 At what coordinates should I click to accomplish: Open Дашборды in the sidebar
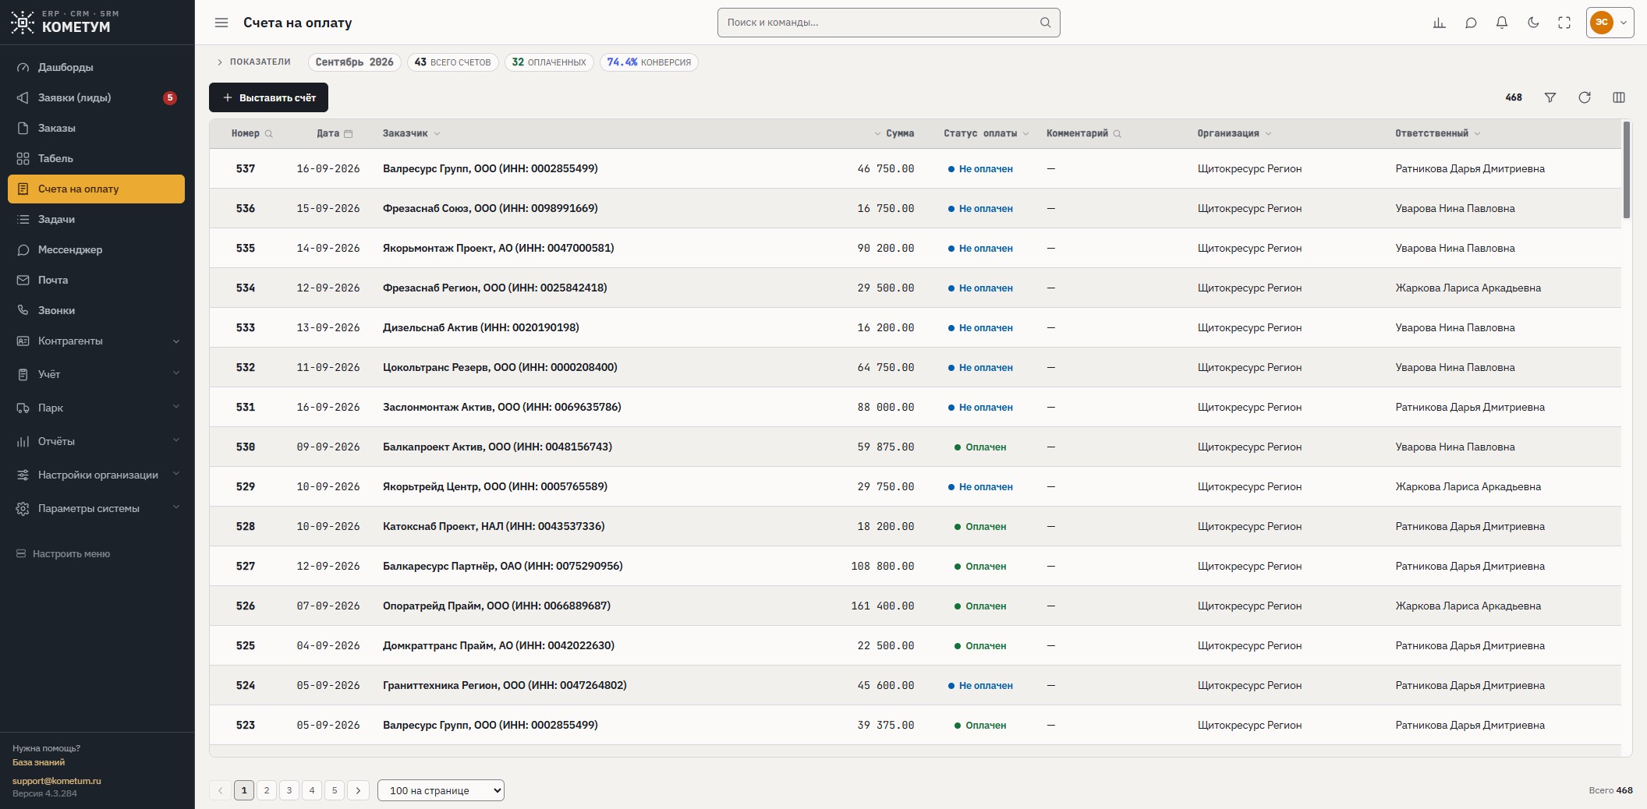pos(96,67)
